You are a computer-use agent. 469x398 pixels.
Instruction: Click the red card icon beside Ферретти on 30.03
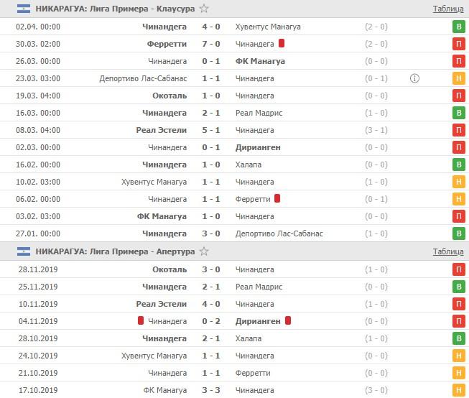pos(282,43)
